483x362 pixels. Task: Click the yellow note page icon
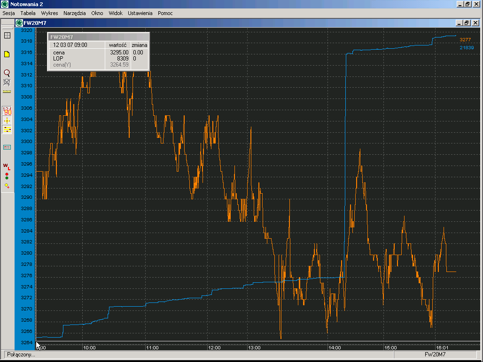click(7, 54)
